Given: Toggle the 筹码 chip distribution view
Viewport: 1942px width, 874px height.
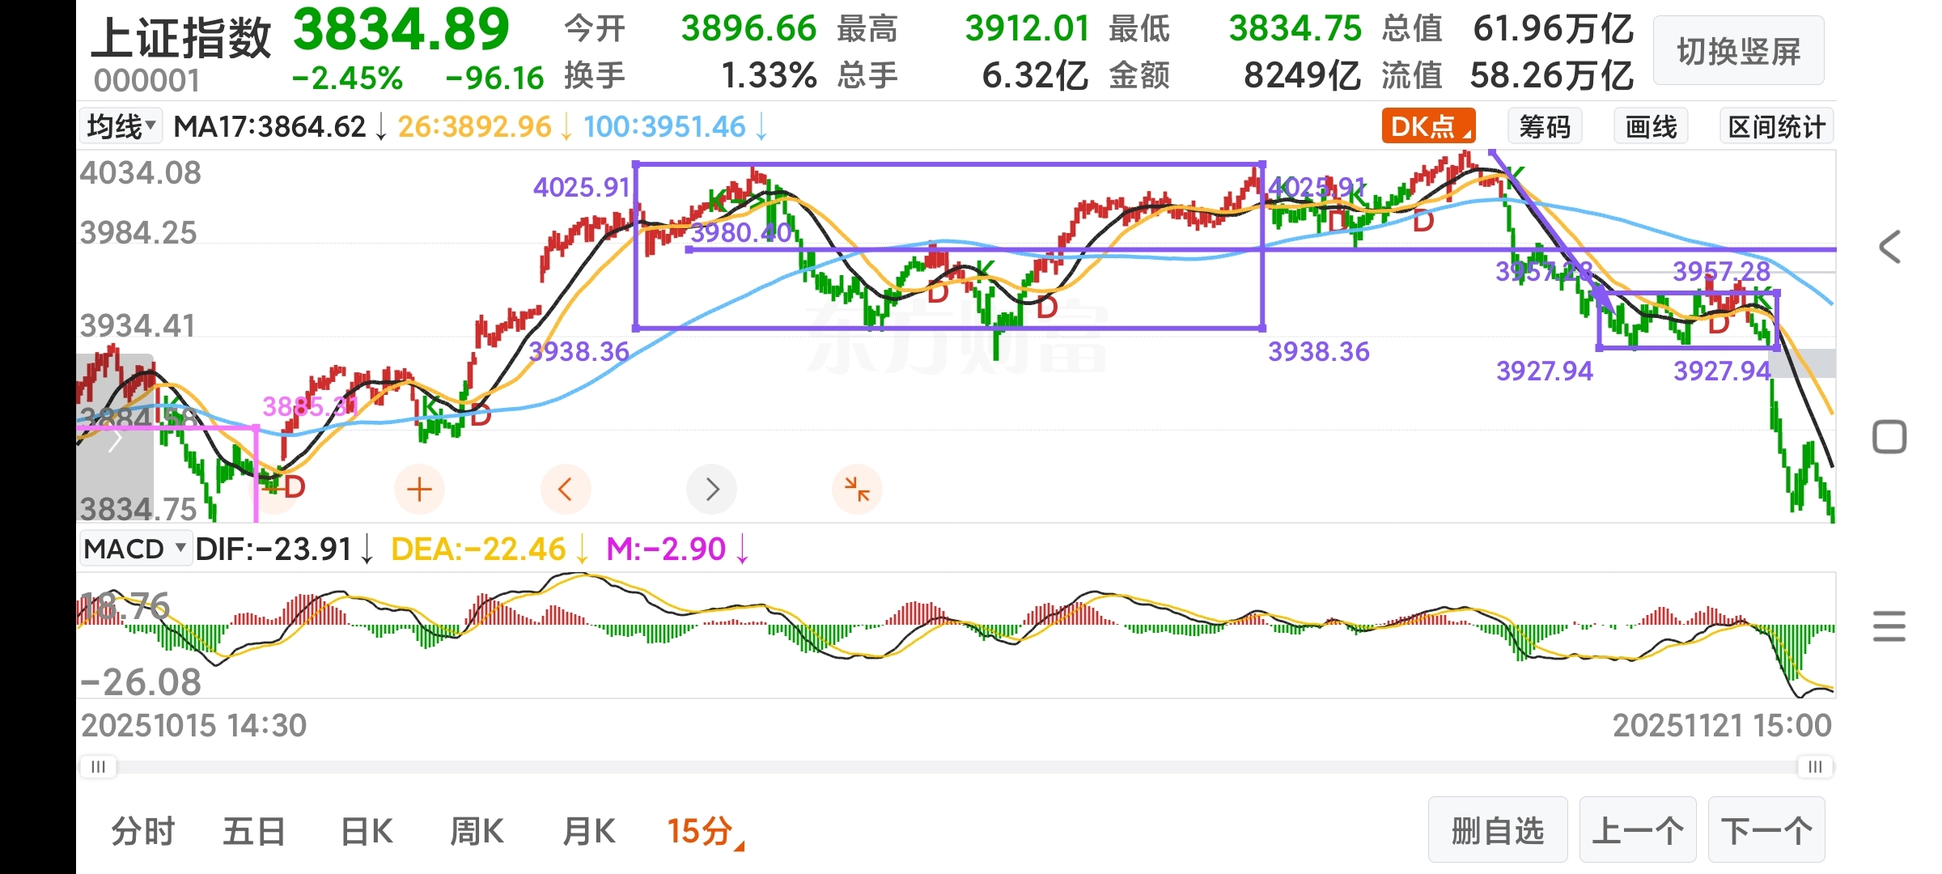Looking at the screenshot, I should tap(1544, 127).
